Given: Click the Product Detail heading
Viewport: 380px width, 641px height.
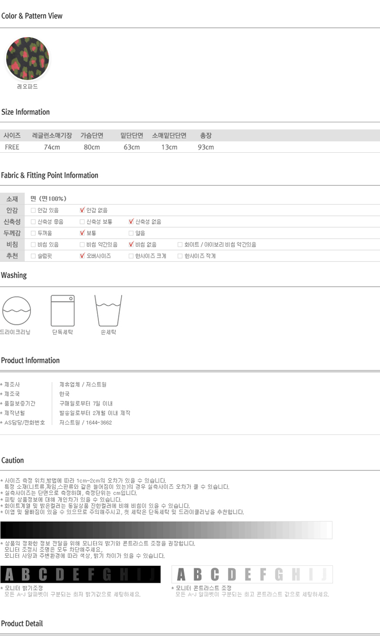Looking at the screenshot, I should (22, 624).
